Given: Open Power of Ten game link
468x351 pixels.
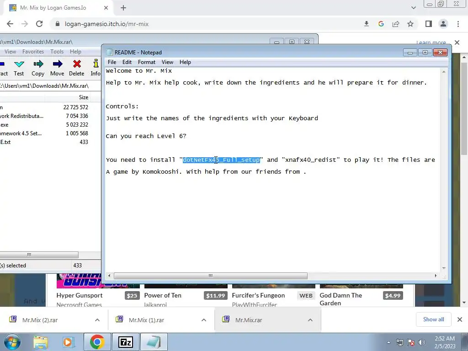Looking at the screenshot, I should [163, 295].
